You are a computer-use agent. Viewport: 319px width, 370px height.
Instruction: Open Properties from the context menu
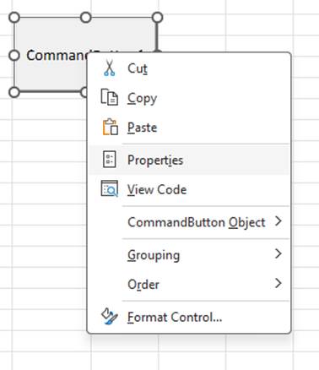(x=189, y=160)
